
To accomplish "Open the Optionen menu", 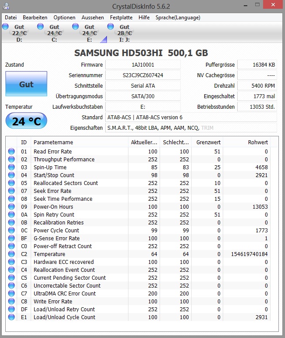I will 64,18.
